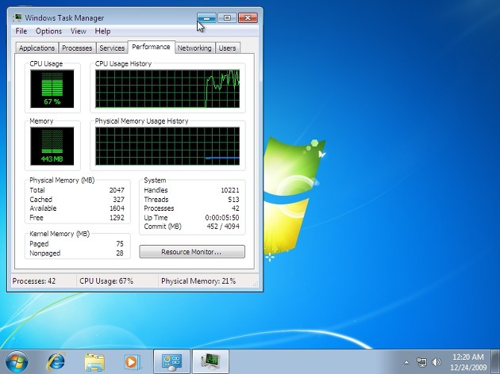Click the Up Time 0:00:05:50 value

pyautogui.click(x=222, y=218)
